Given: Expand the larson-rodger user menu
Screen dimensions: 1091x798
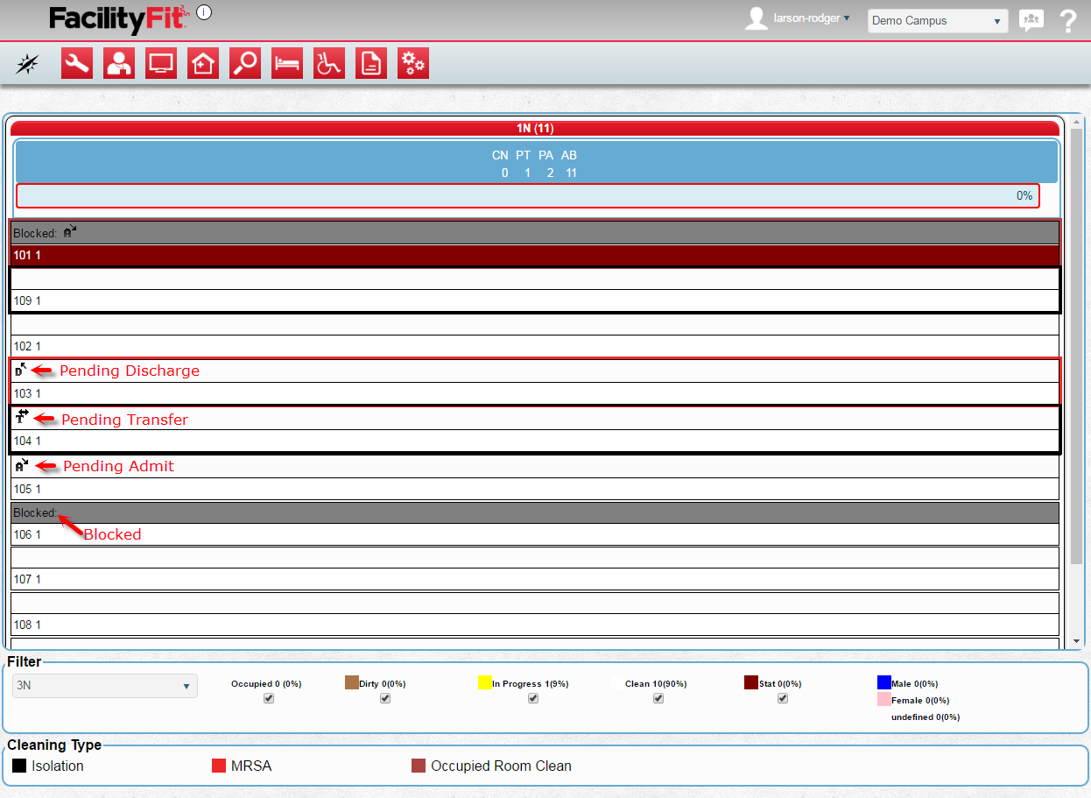Looking at the screenshot, I should pos(811,18).
